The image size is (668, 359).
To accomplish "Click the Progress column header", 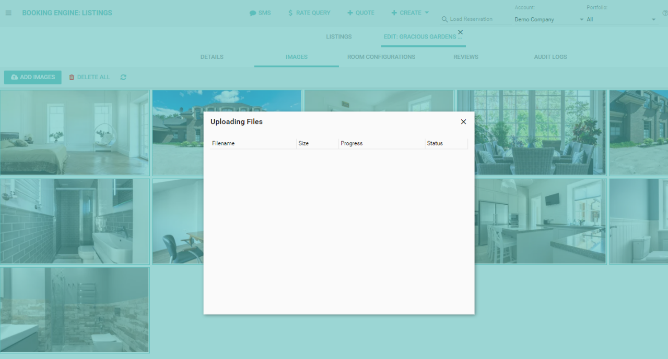I will pos(351,143).
